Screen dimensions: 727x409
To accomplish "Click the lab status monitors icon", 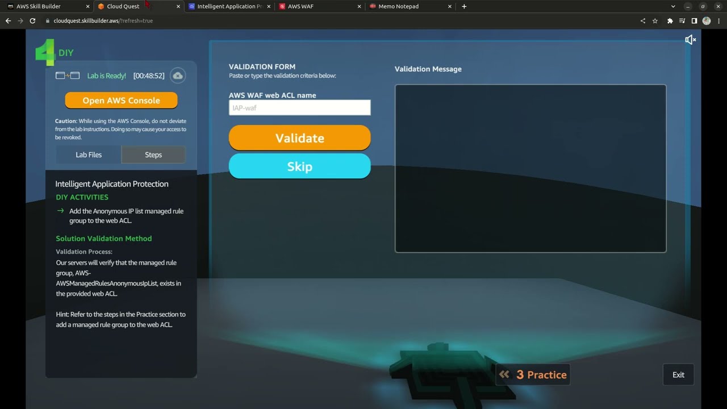I will point(68,76).
